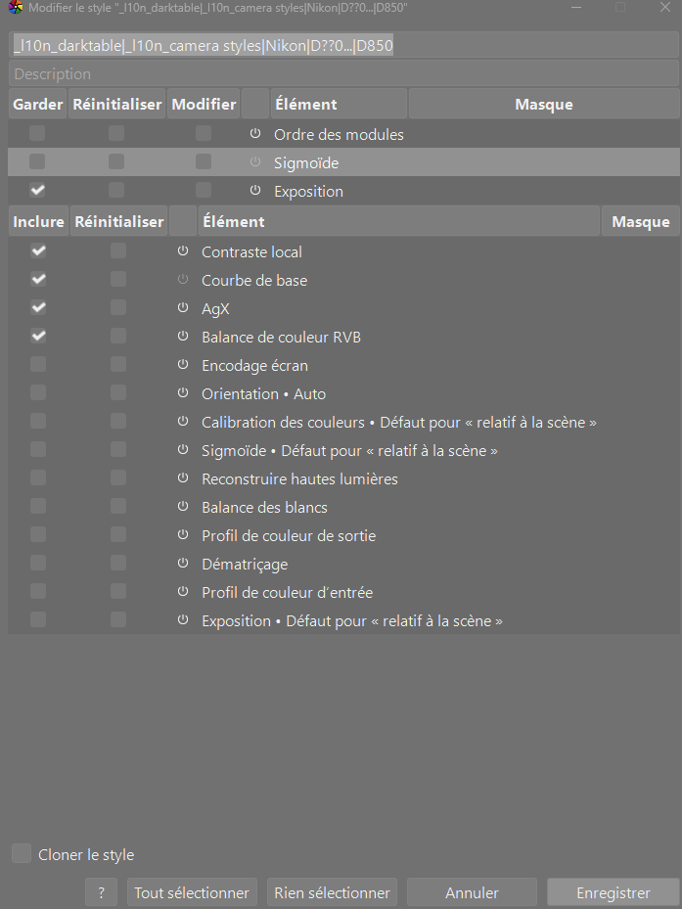Uncheck Inclure for AgX
The image size is (682, 909).
click(38, 308)
